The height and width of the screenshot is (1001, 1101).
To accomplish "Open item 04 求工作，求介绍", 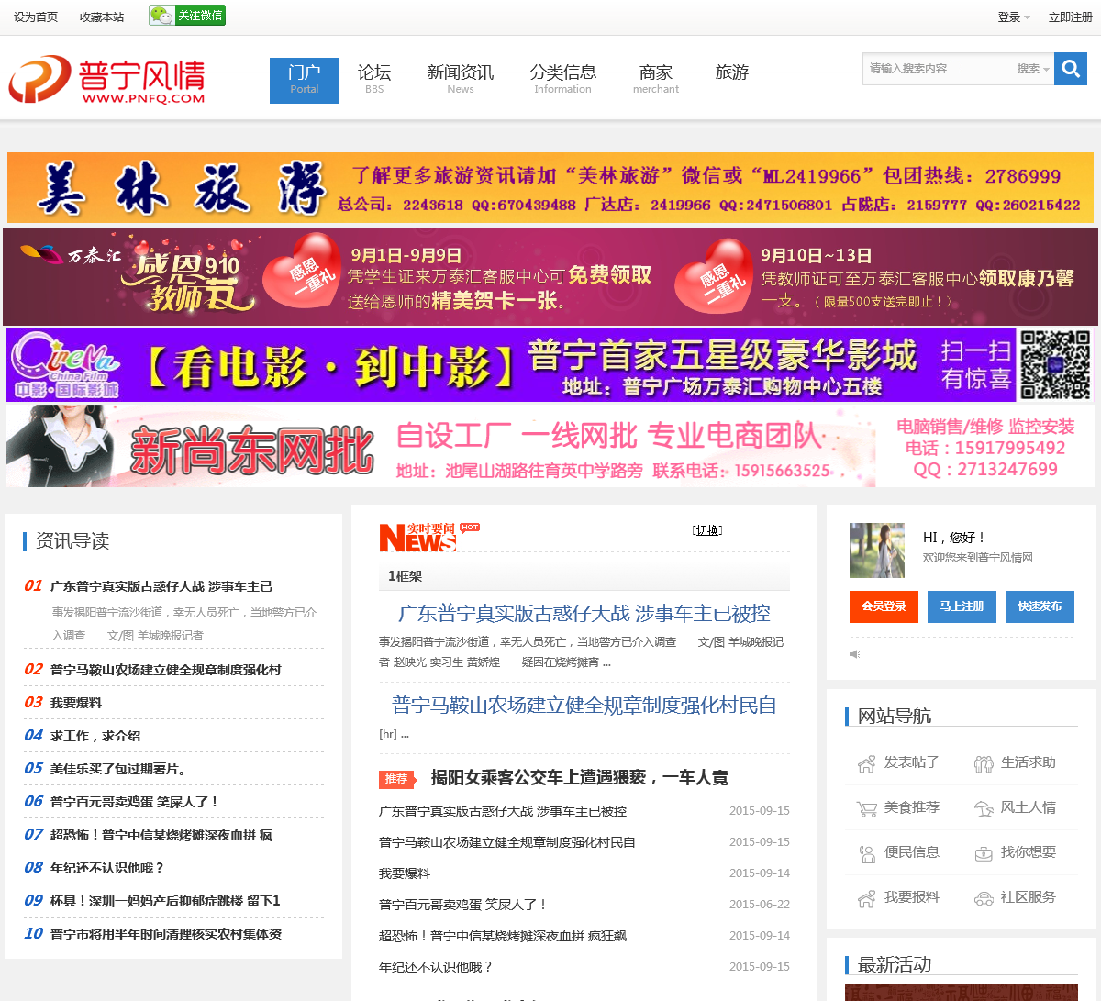I will pos(95,736).
